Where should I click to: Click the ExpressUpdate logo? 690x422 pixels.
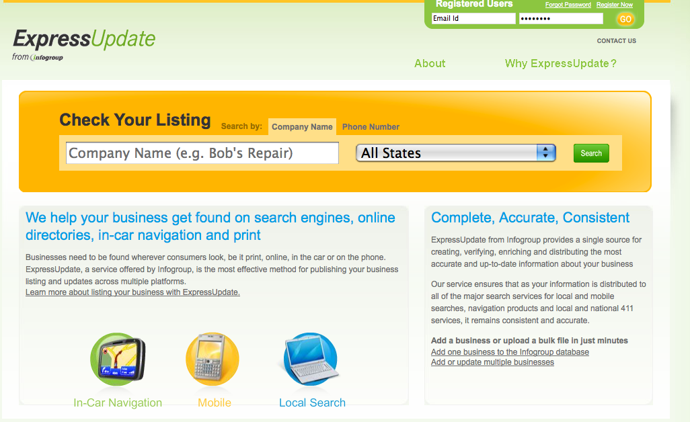click(x=84, y=39)
